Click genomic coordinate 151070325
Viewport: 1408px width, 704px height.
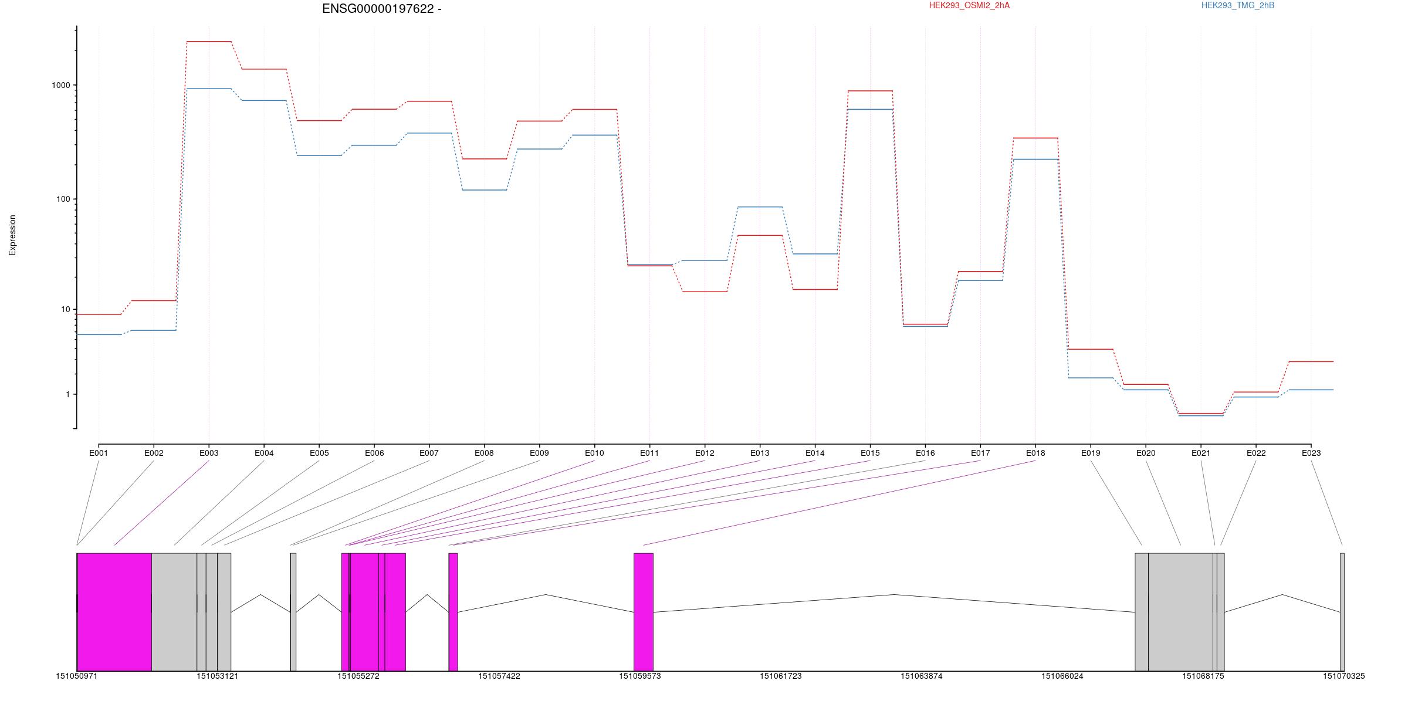[x=1344, y=676]
